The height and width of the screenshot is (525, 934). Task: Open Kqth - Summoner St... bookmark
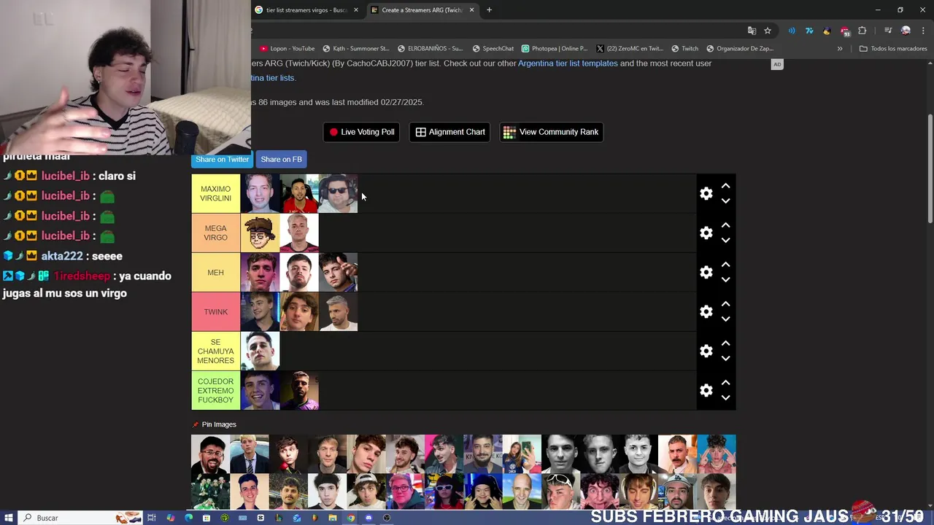tap(355, 49)
